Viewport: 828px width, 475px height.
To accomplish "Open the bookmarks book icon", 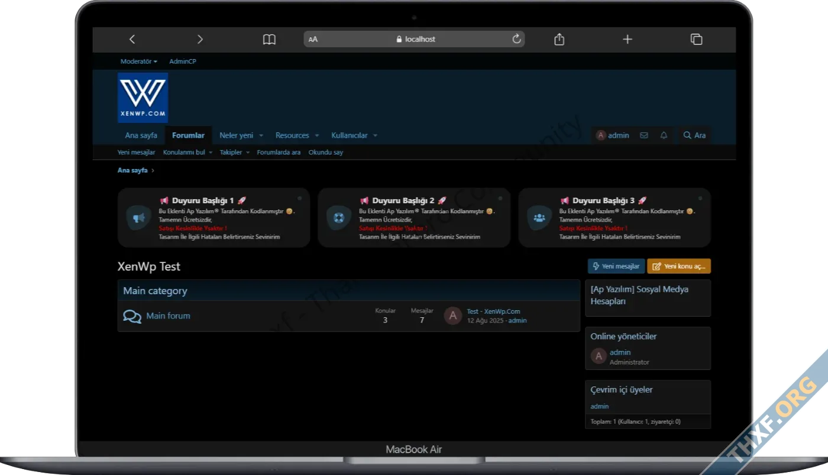I will (x=269, y=39).
